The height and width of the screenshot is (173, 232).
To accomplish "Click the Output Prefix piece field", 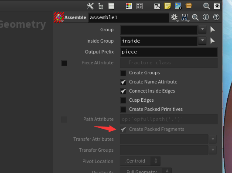I will click(169, 52).
